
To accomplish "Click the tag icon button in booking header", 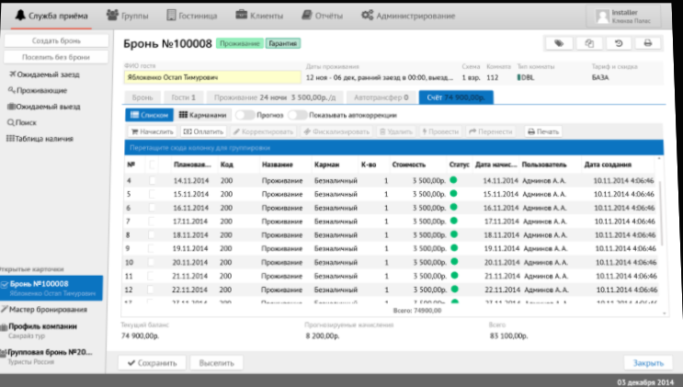I will click(560, 43).
